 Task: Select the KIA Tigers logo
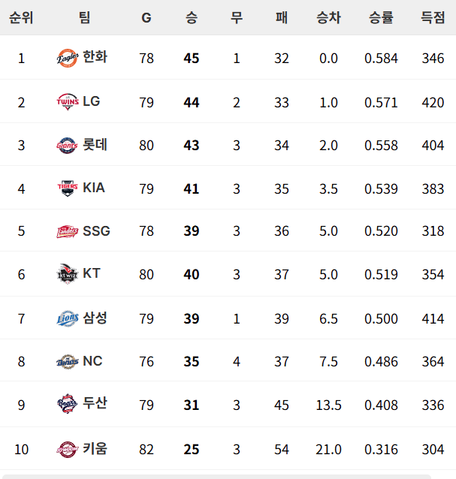tap(68, 188)
